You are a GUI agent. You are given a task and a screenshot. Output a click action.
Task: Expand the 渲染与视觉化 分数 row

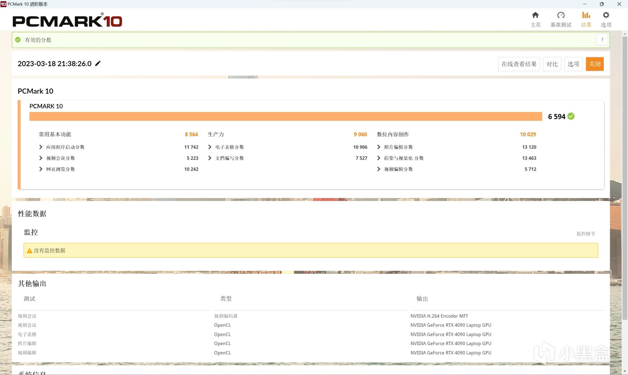[x=378, y=158]
